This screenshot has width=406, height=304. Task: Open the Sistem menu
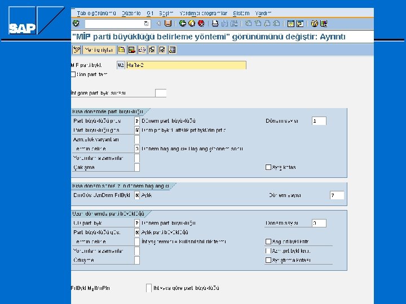[x=241, y=13]
